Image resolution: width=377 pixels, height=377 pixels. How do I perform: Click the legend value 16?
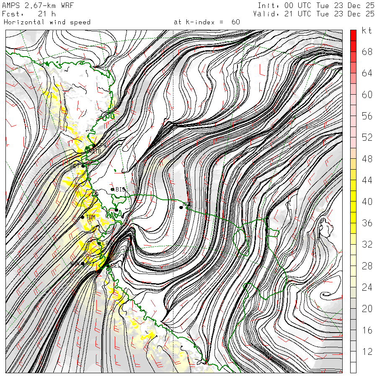pos(367,330)
